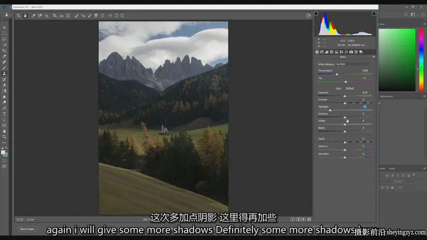Click the Saturation slider handle
427x240 pixels.
coord(345,157)
